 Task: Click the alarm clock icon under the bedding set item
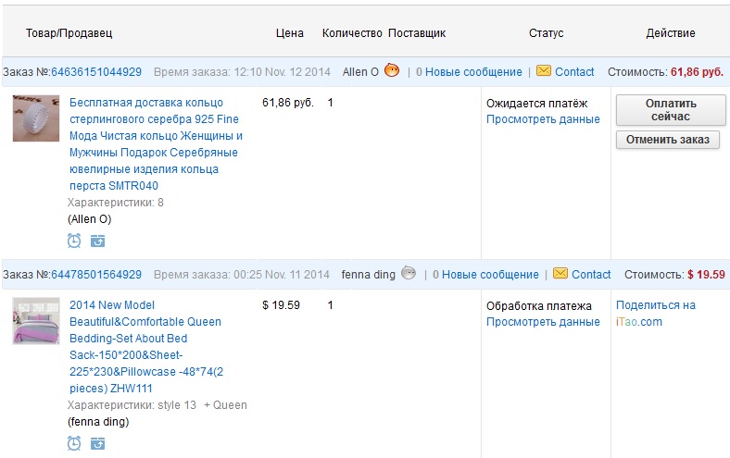point(74,443)
